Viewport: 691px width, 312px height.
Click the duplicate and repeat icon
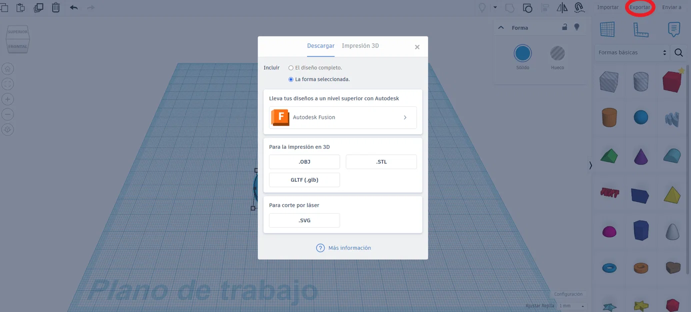pyautogui.click(x=38, y=7)
